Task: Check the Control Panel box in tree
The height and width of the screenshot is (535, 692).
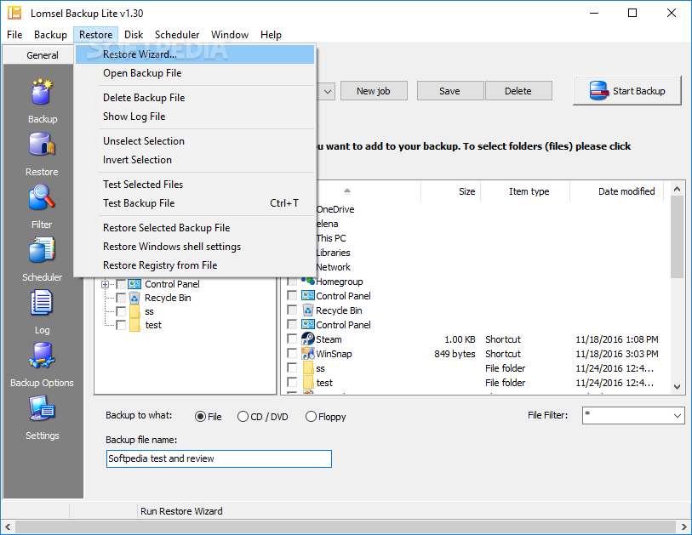Action: click(121, 284)
